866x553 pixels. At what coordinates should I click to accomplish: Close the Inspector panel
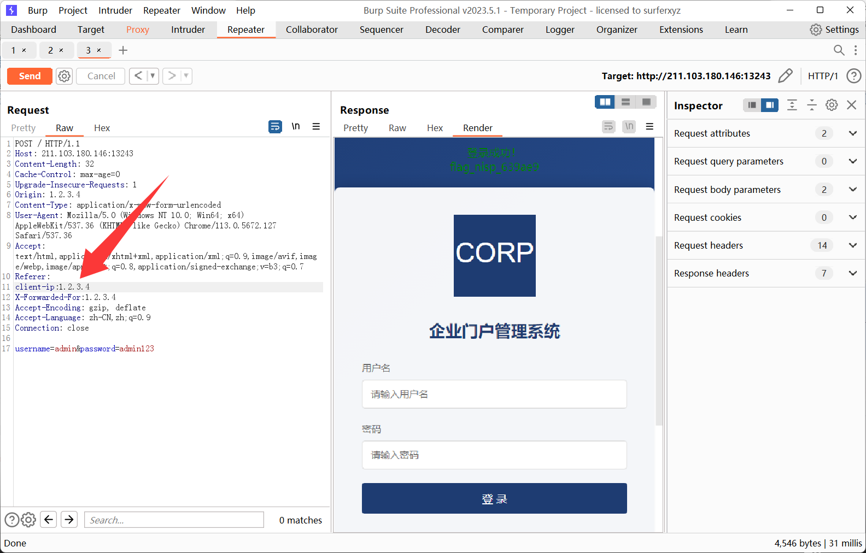click(x=851, y=105)
